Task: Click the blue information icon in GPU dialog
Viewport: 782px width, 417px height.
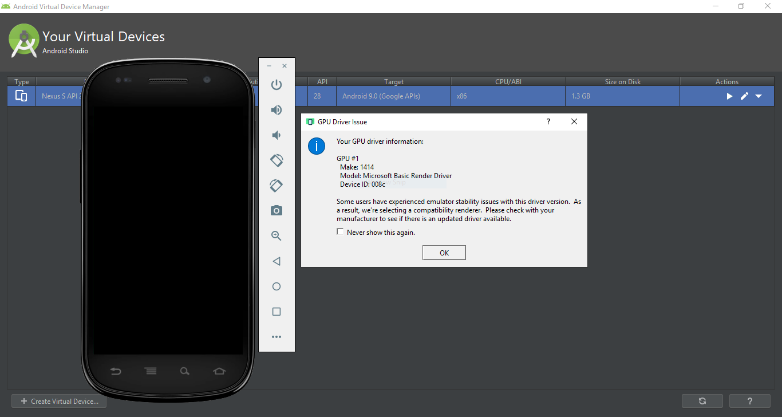Action: pos(317,146)
